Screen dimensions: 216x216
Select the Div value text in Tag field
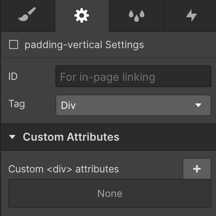68,105
